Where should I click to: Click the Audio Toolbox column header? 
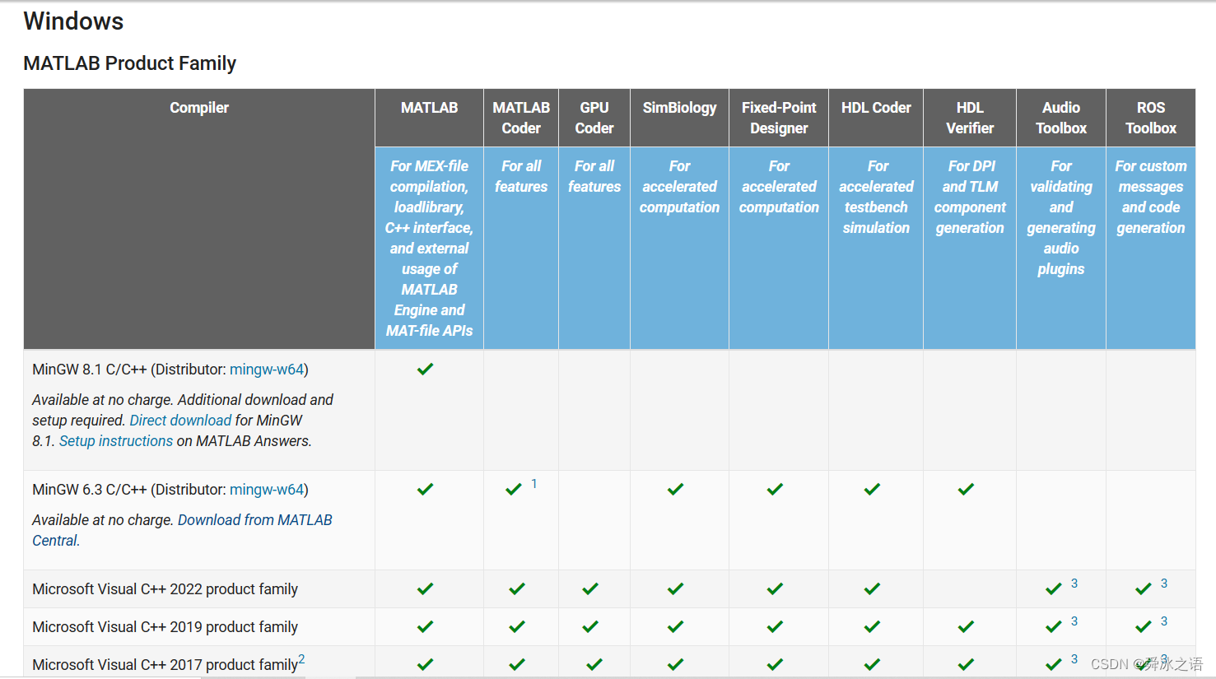point(1061,118)
